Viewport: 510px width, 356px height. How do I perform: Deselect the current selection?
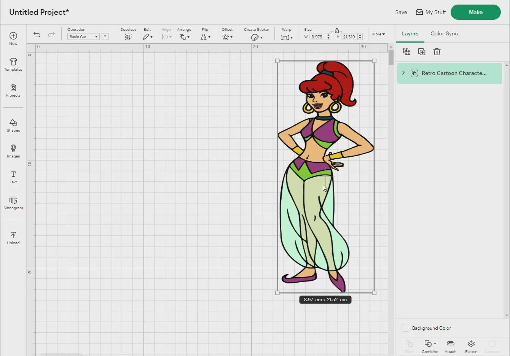tap(128, 34)
